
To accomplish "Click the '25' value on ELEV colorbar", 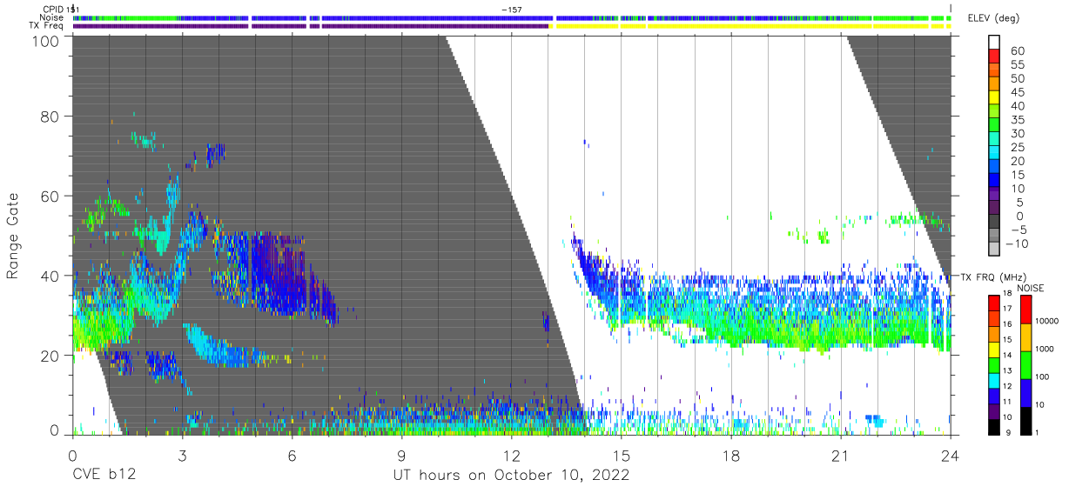I will coord(1018,147).
